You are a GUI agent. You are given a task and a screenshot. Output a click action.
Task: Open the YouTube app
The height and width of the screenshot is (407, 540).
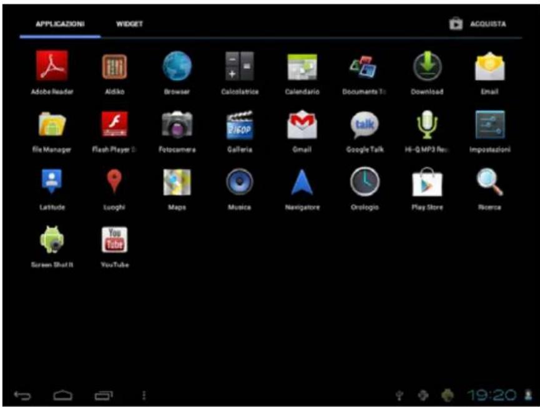(115, 239)
